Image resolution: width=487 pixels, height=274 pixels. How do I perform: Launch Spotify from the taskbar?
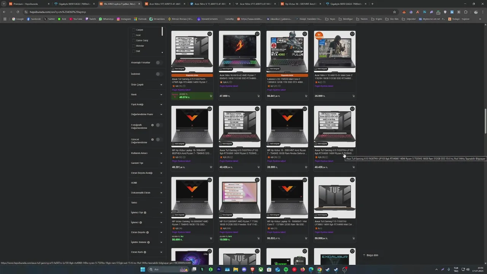[x=286, y=269]
